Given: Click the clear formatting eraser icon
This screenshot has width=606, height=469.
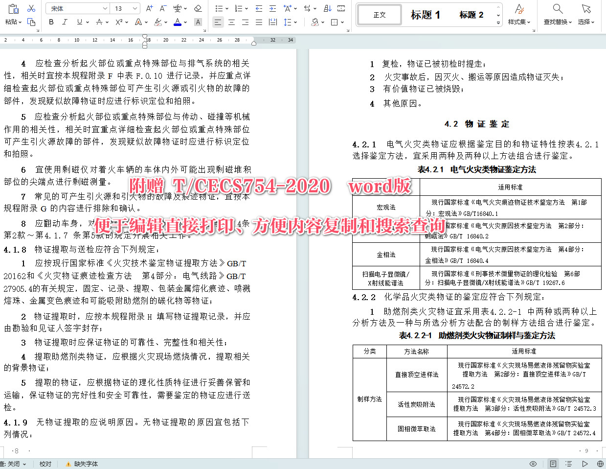Looking at the screenshot, I should point(198,8).
